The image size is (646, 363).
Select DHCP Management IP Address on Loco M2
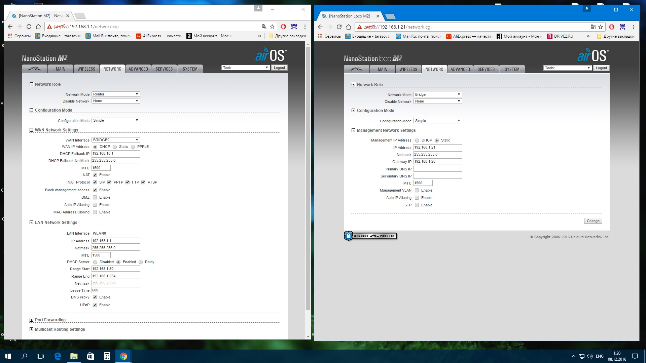pyautogui.click(x=417, y=140)
